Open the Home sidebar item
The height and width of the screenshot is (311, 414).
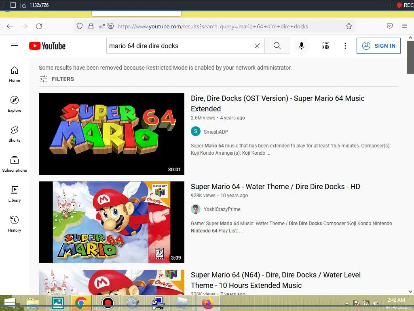click(x=15, y=75)
